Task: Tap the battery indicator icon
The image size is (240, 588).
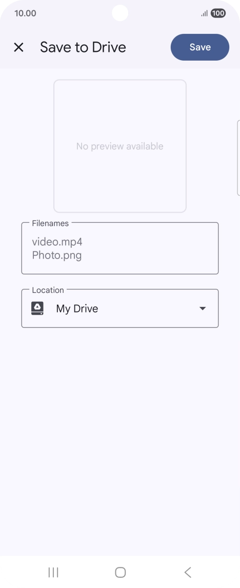Action: tap(218, 13)
